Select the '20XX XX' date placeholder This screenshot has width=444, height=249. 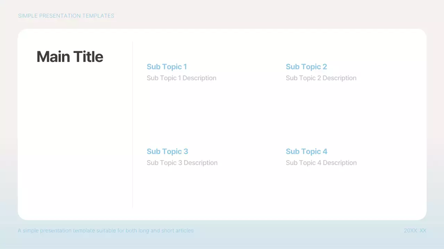click(x=415, y=231)
